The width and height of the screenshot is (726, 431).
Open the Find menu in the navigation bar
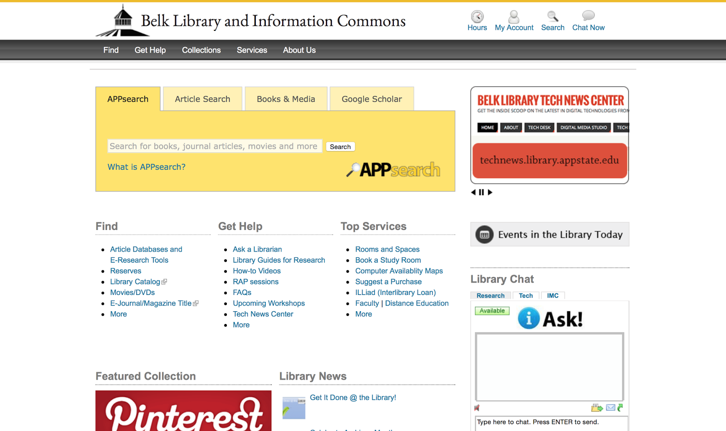(x=111, y=50)
